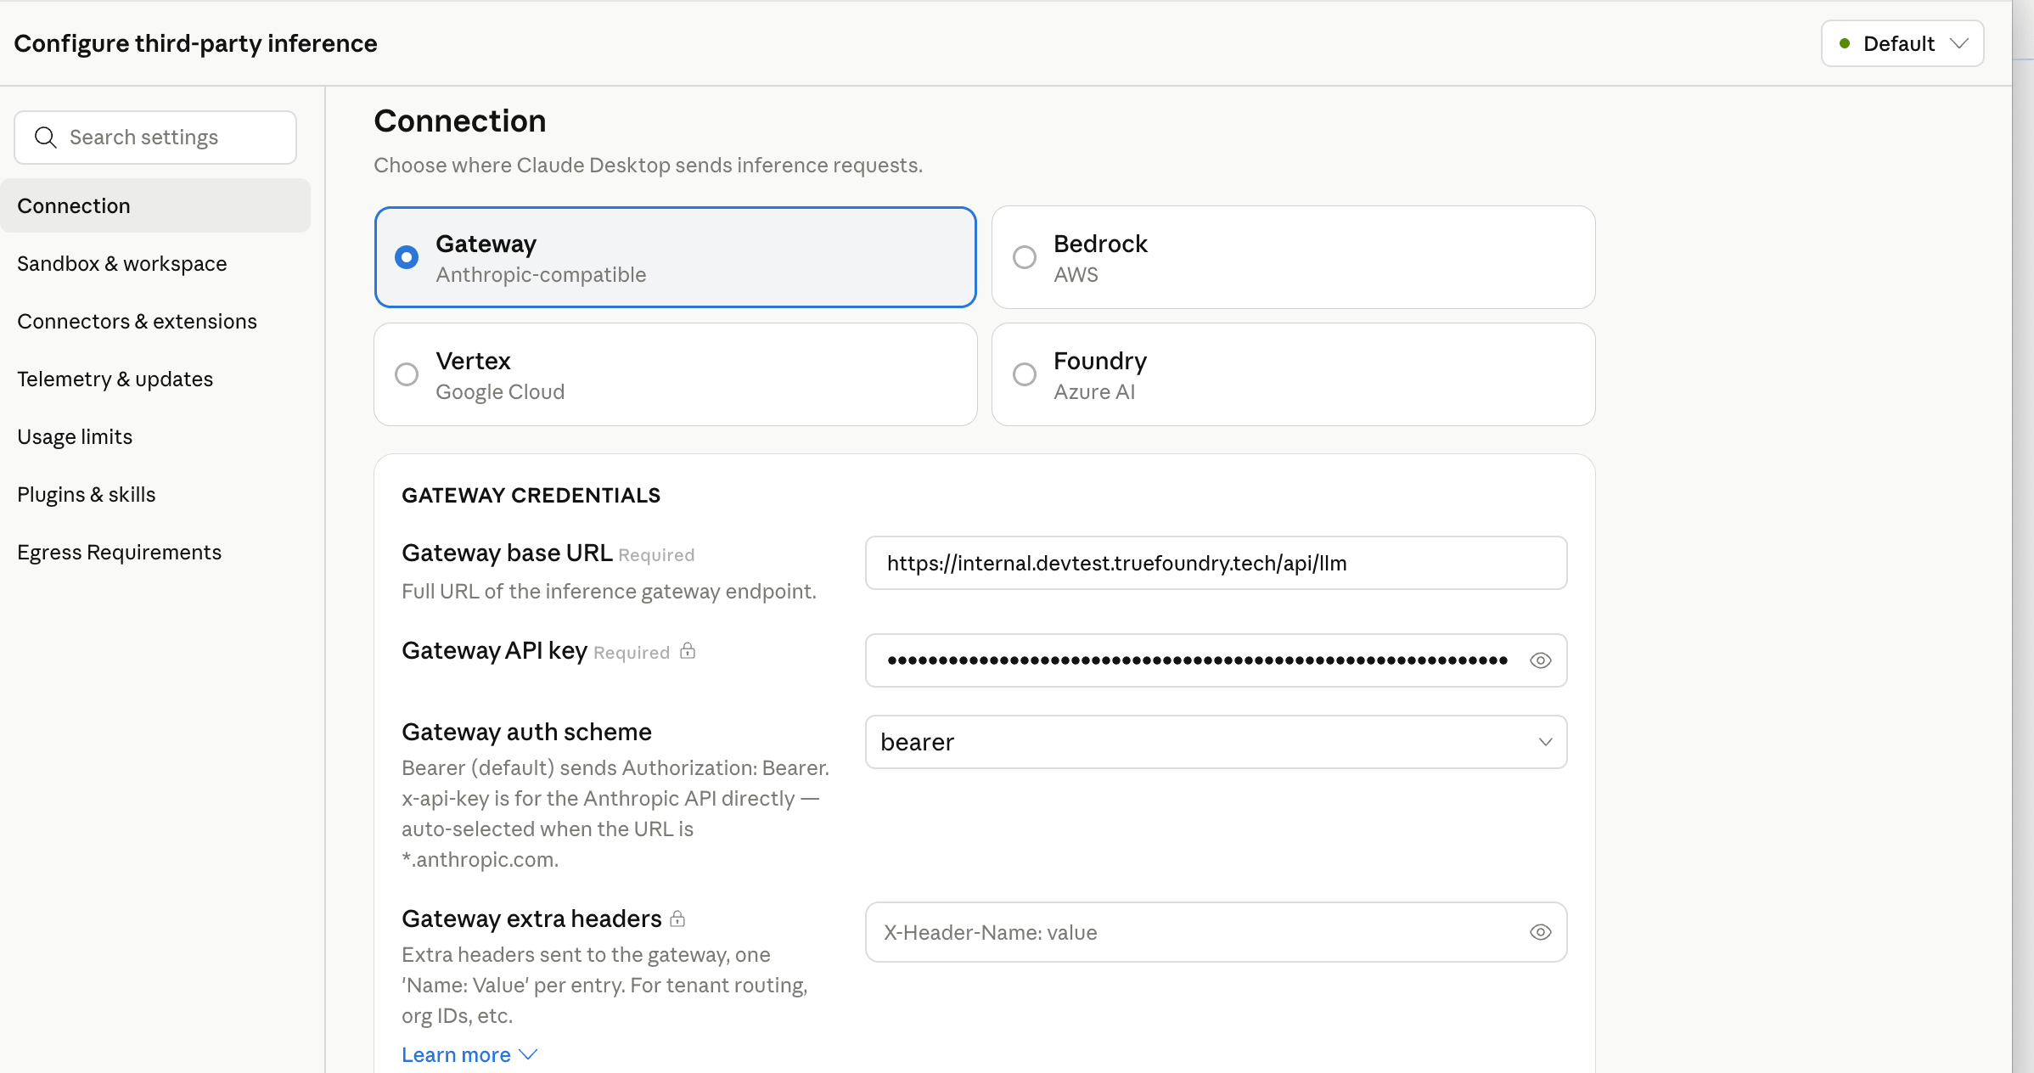The height and width of the screenshot is (1073, 2034).
Task: Show extra headers value with eye icon
Action: pyautogui.click(x=1540, y=932)
